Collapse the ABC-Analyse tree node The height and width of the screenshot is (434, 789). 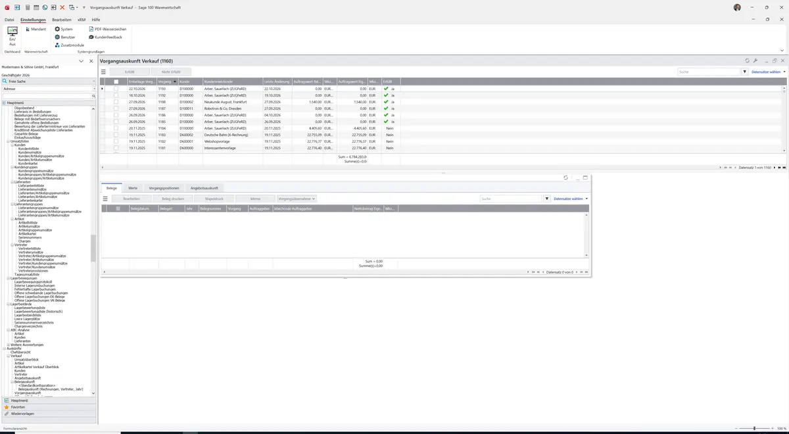(9, 330)
